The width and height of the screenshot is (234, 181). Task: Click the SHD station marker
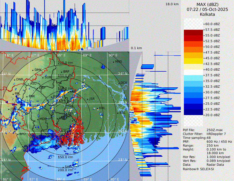coord(63,167)
